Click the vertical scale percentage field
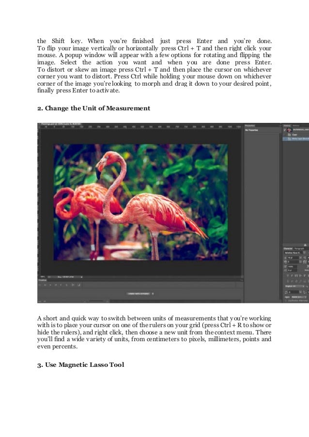The image size is (309, 437). [292, 267]
